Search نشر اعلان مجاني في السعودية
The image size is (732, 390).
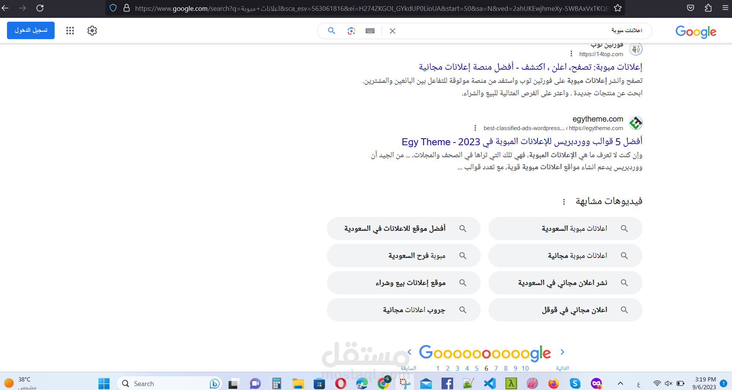pos(565,283)
